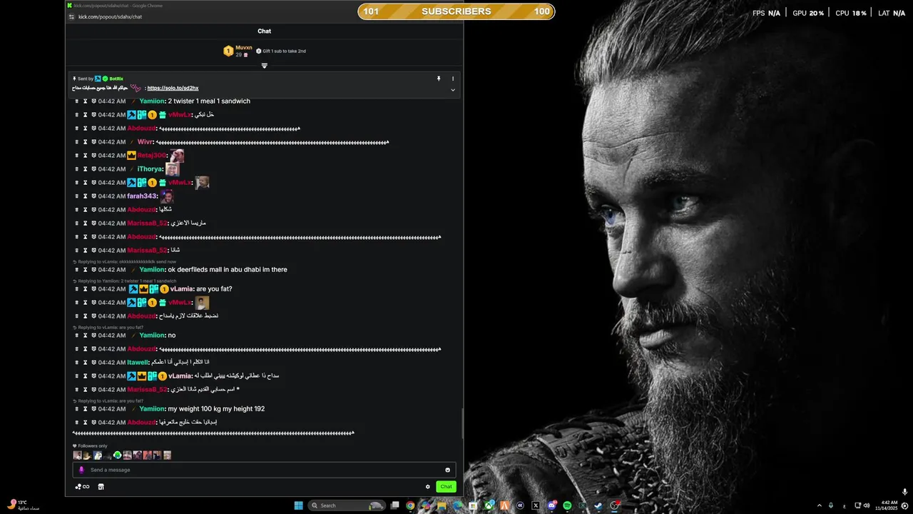
Task: Open Xbox app from the taskbar
Action: [x=489, y=505]
